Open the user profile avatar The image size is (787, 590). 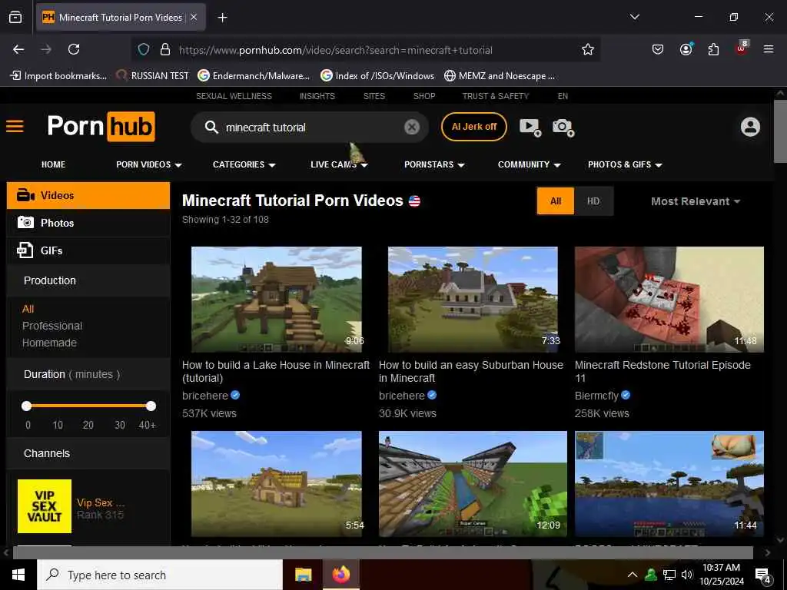750,127
